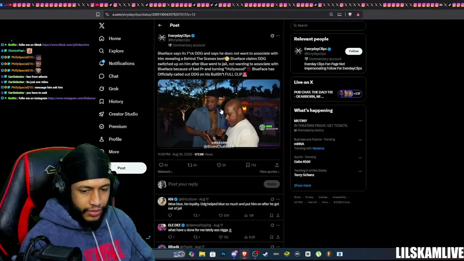Click the X logo in the sidebar
Viewport: 464px width, 261px height.
(102, 25)
